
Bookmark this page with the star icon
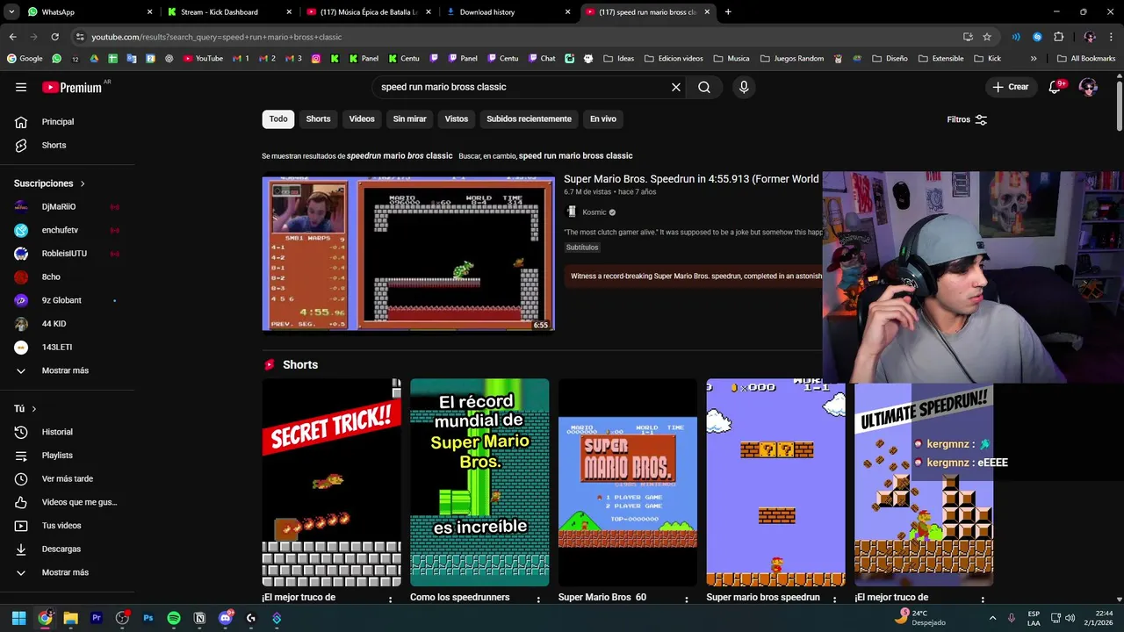coord(987,37)
